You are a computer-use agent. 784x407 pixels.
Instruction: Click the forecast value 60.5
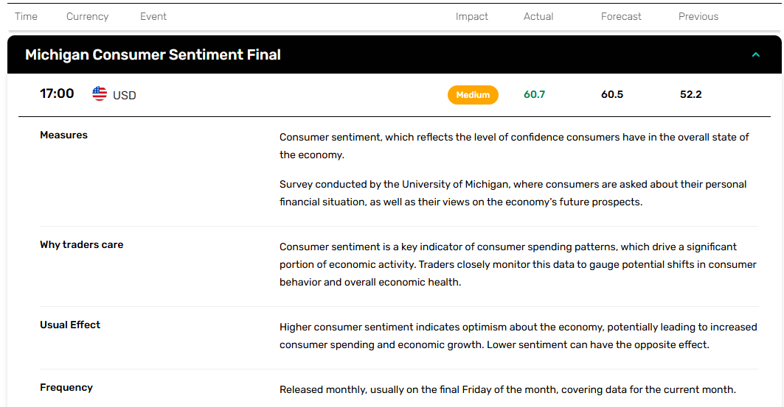click(612, 94)
